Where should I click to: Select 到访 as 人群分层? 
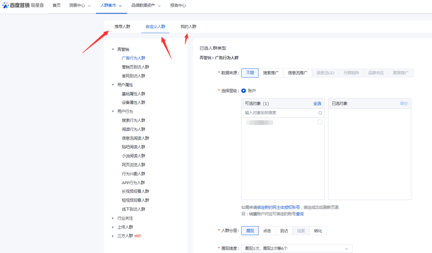284,231
